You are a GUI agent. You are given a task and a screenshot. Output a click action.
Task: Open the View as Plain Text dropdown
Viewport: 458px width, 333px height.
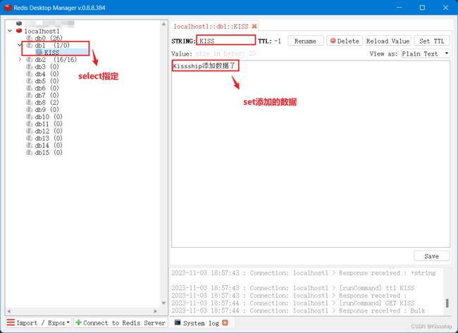coord(426,54)
